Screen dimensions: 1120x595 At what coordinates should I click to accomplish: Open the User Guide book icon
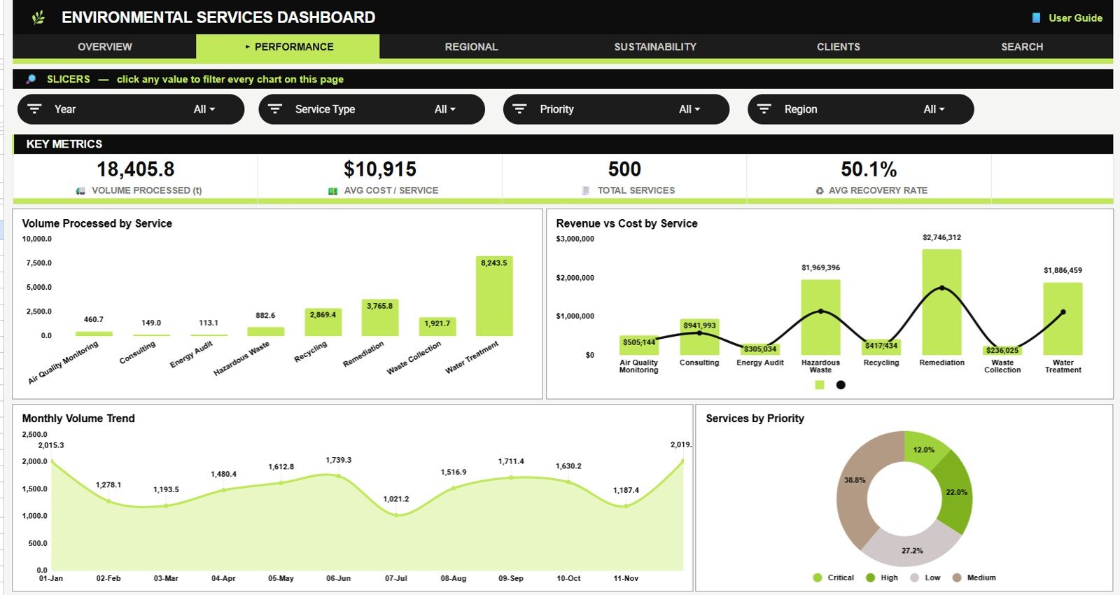(1036, 18)
